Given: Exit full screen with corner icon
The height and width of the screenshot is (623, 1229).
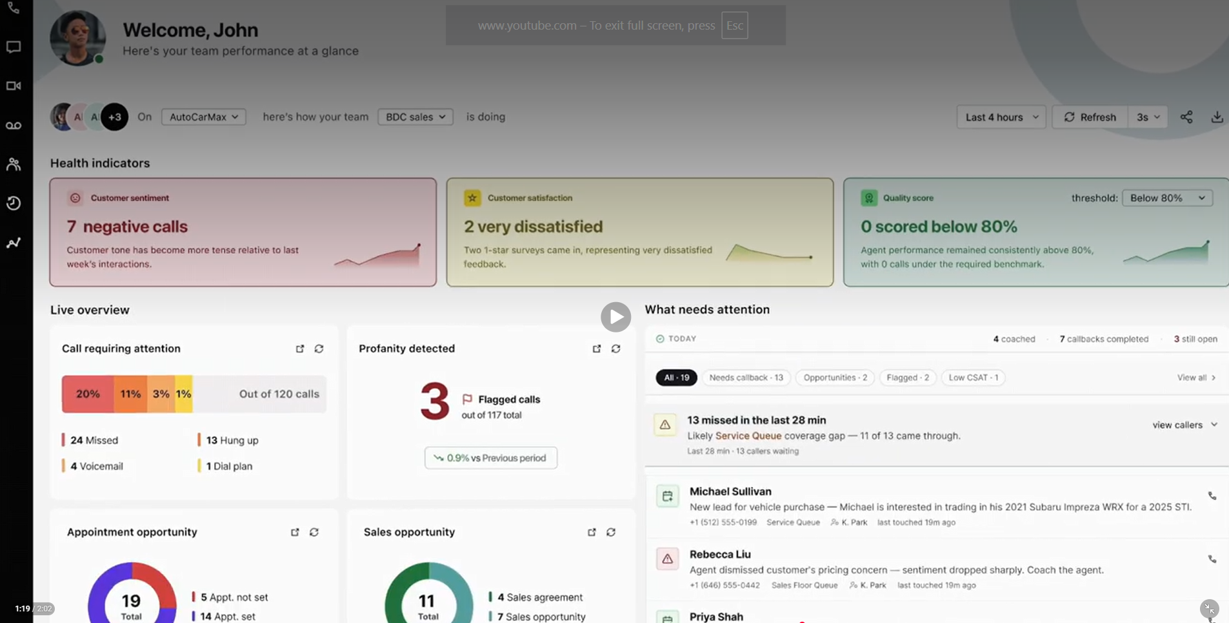Looking at the screenshot, I should (x=1210, y=608).
